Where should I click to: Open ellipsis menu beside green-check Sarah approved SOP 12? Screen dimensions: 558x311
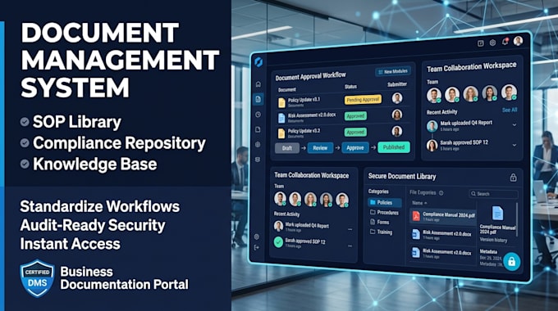pyautogui.click(x=350, y=246)
